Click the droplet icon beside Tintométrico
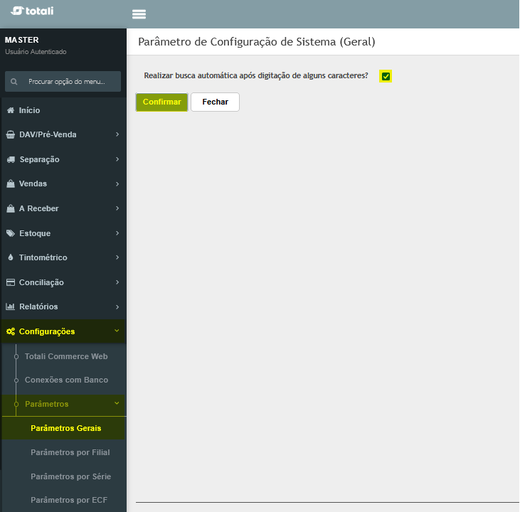This screenshot has width=520, height=512. (11, 257)
